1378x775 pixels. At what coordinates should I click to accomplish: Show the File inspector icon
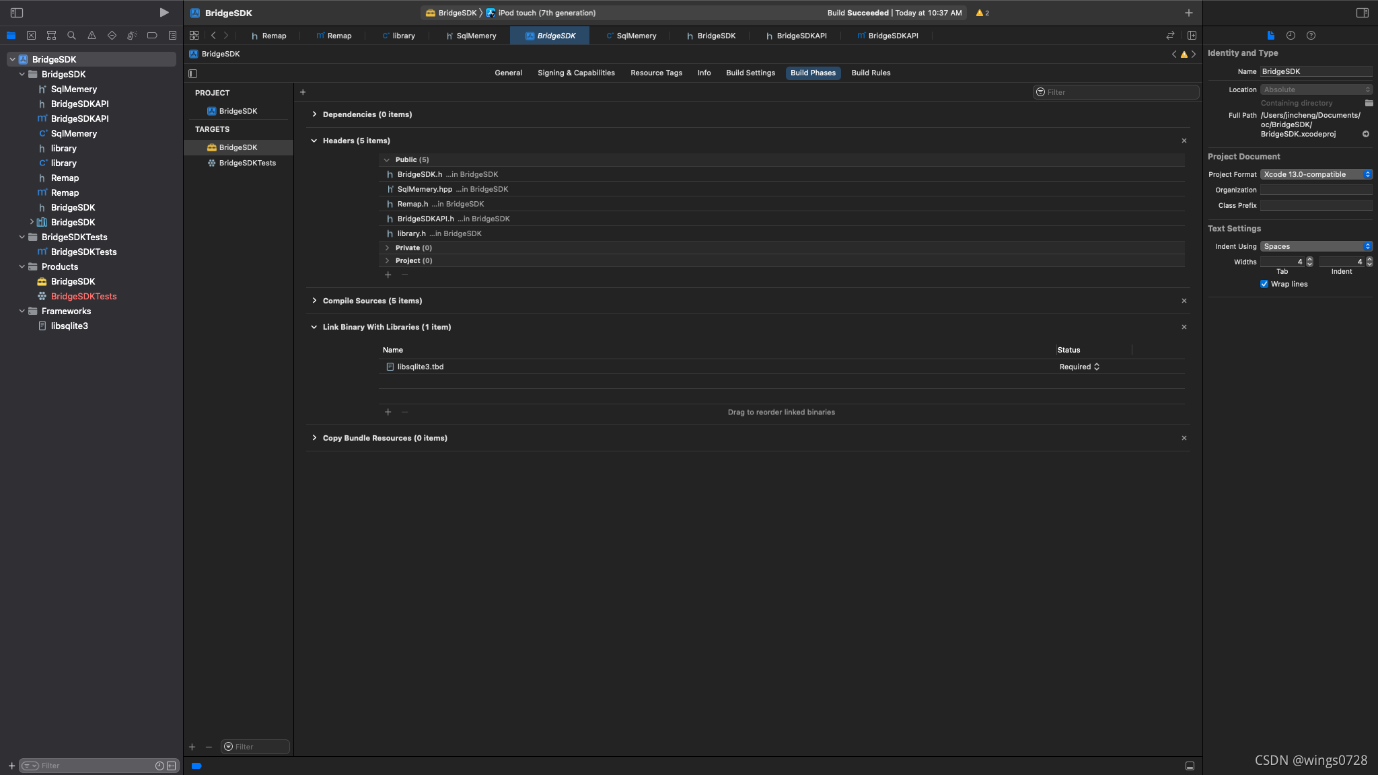1270,36
